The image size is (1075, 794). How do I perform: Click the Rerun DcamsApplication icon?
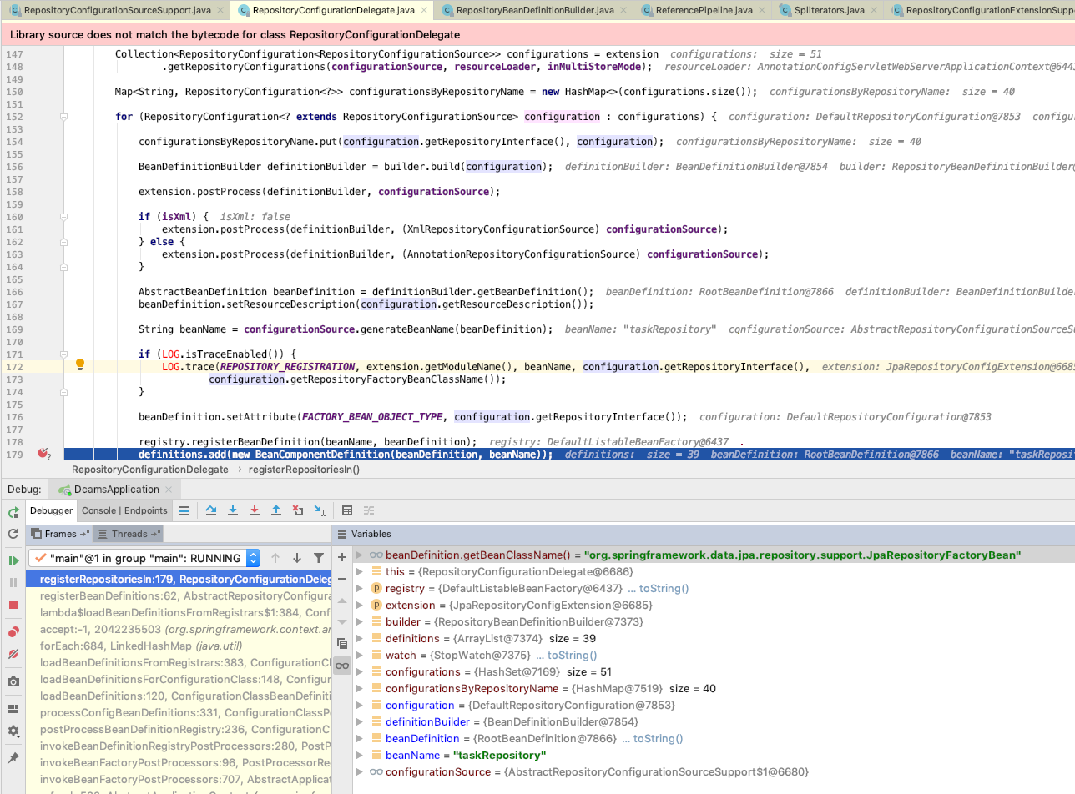point(13,512)
